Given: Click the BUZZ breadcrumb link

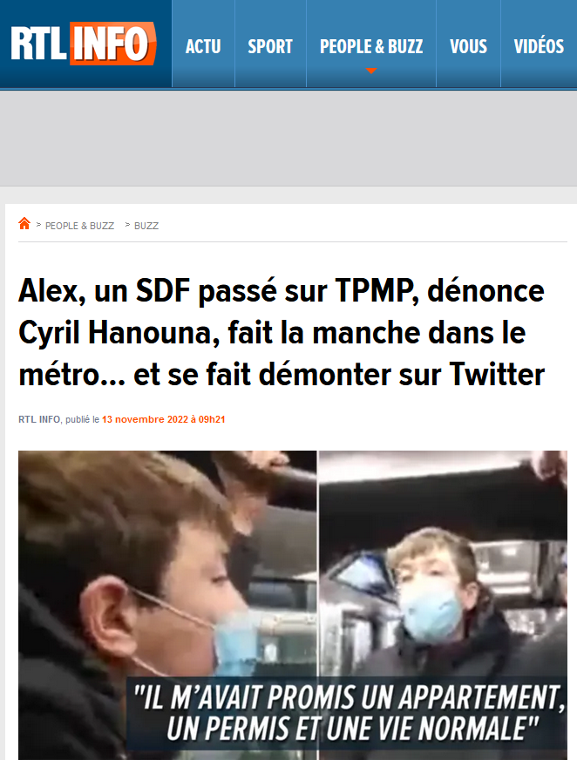Looking at the screenshot, I should [x=146, y=226].
